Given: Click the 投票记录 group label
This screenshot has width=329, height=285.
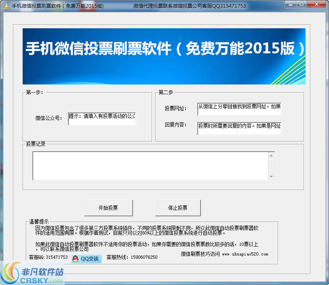Looking at the screenshot, I should [x=36, y=144].
